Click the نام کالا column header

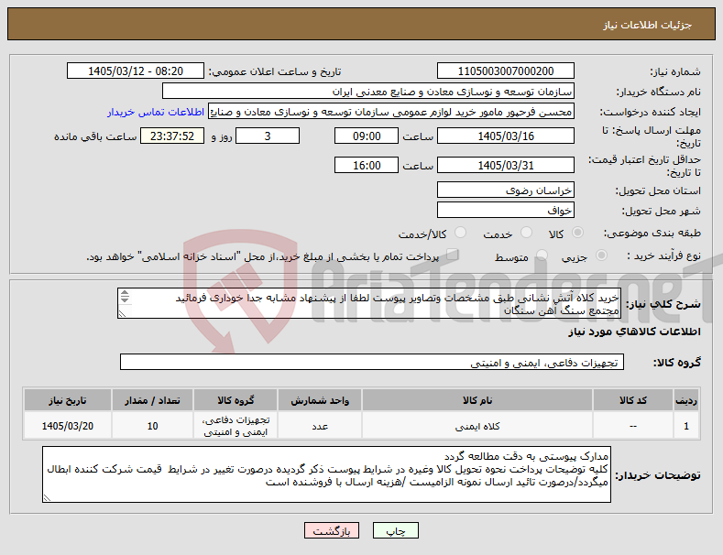pos(477,400)
